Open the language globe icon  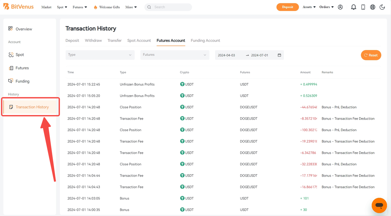(373, 7)
